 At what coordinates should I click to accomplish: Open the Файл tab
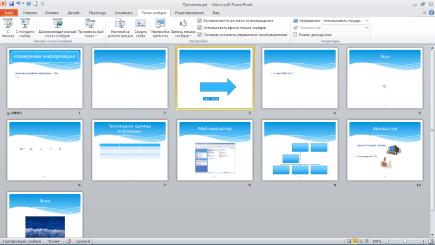click(9, 13)
